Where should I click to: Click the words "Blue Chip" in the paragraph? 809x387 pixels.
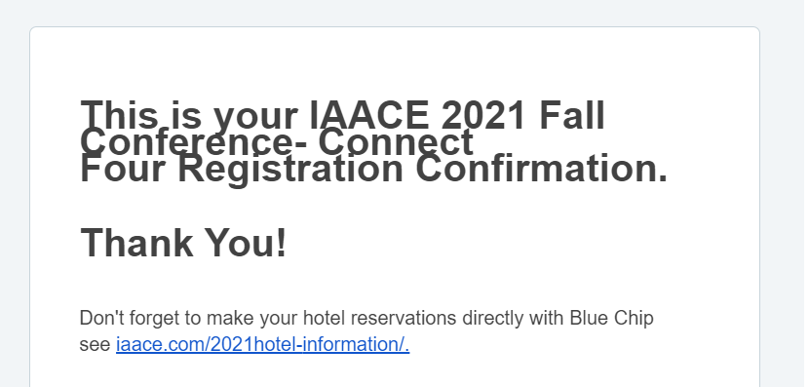pyautogui.click(x=611, y=319)
